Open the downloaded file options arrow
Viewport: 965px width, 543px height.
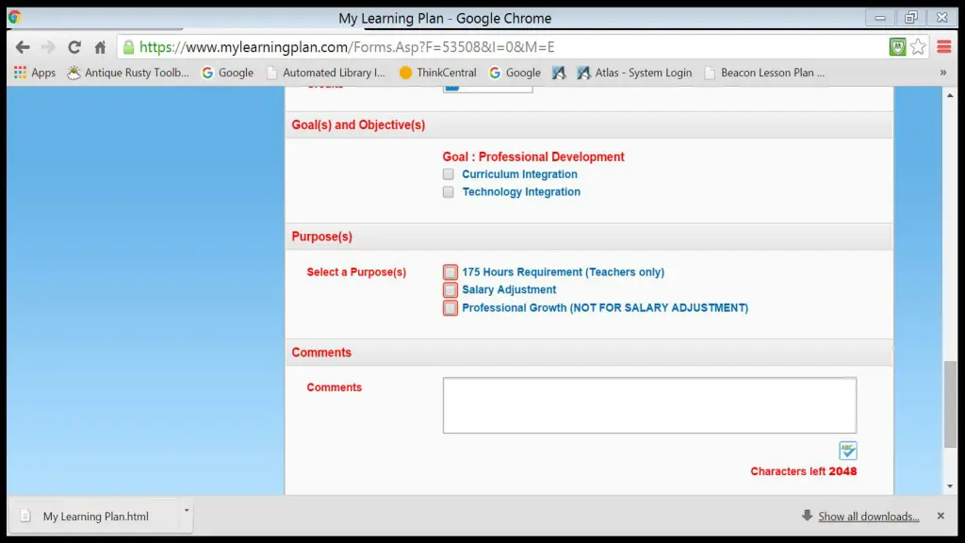pos(187,511)
